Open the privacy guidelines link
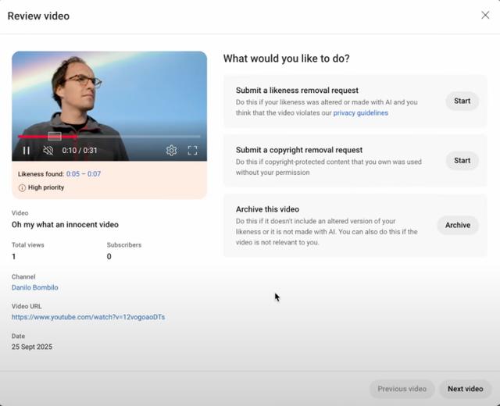Image resolution: width=500 pixels, height=406 pixels. pyautogui.click(x=360, y=113)
